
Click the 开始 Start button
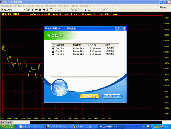(8, 126)
